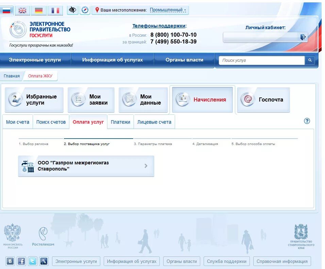Click the Электронное правительство Госуслуги logo
The height and width of the screenshot is (269, 325).
click(40, 30)
